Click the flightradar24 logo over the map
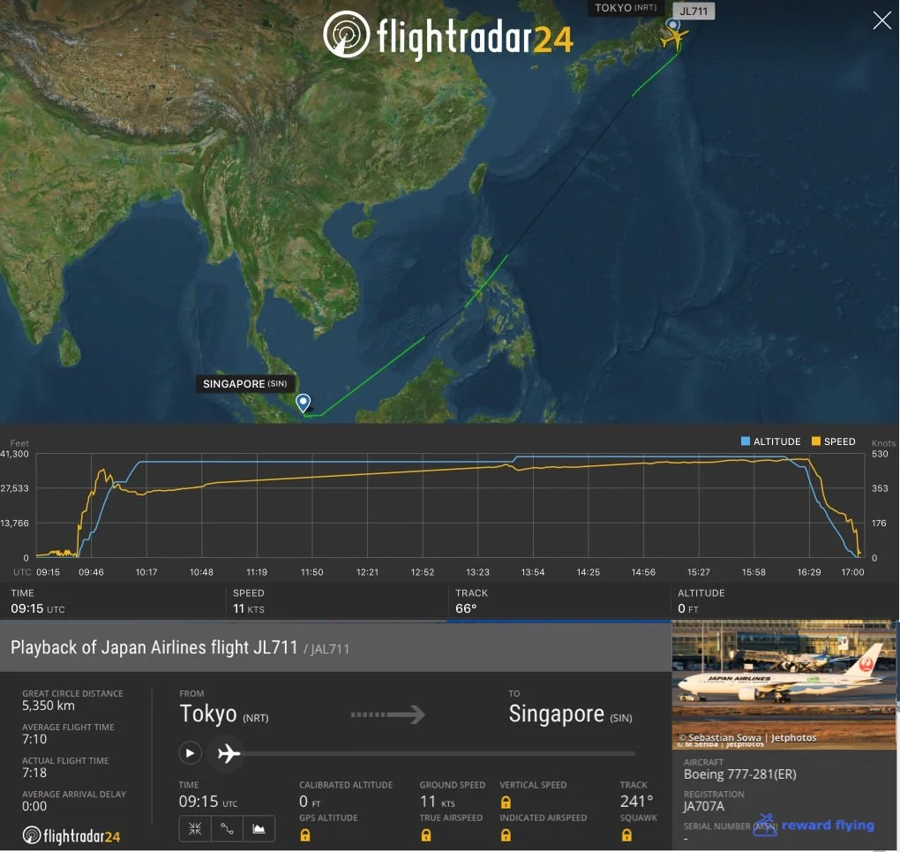 (448, 35)
